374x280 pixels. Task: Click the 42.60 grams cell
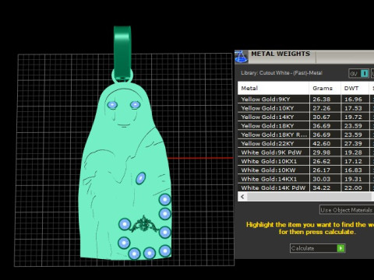click(x=325, y=143)
